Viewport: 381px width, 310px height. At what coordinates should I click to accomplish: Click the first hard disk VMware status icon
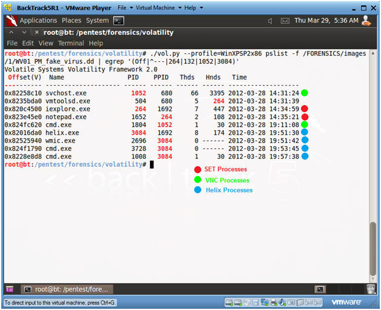point(229,303)
